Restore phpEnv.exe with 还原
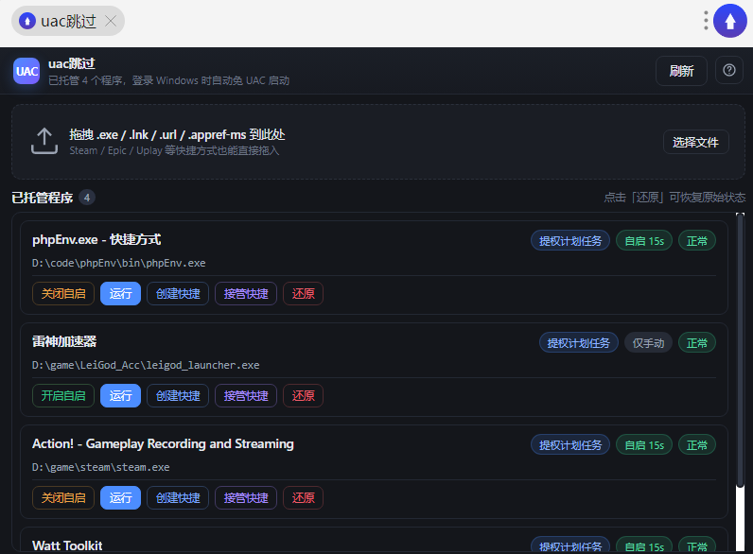Screen dimensions: 753x554 [303, 293]
